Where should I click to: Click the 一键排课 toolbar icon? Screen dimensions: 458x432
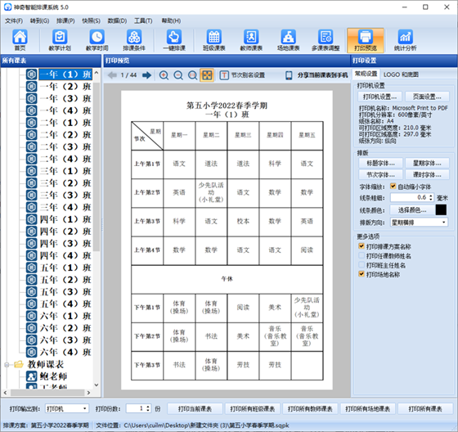(173, 40)
